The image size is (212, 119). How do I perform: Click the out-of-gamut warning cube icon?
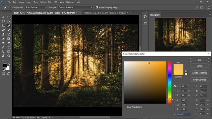pyautogui.click(x=186, y=71)
